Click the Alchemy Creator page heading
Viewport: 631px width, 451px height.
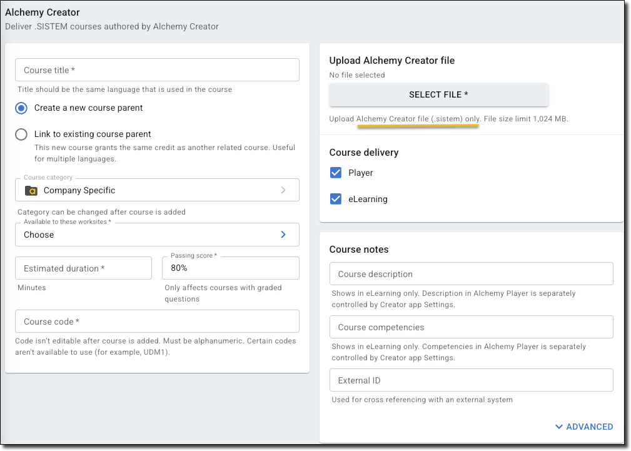point(43,13)
